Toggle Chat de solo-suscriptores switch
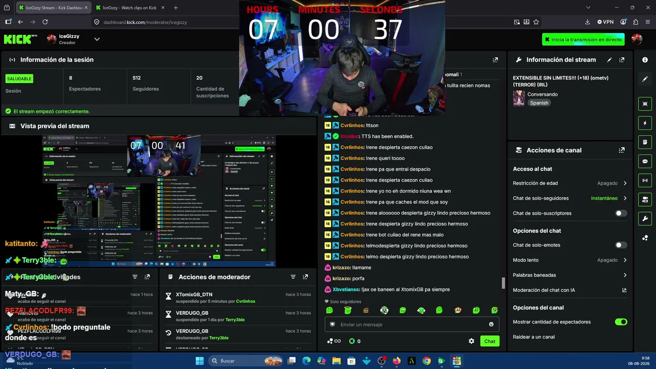The image size is (656, 369). (x=621, y=213)
